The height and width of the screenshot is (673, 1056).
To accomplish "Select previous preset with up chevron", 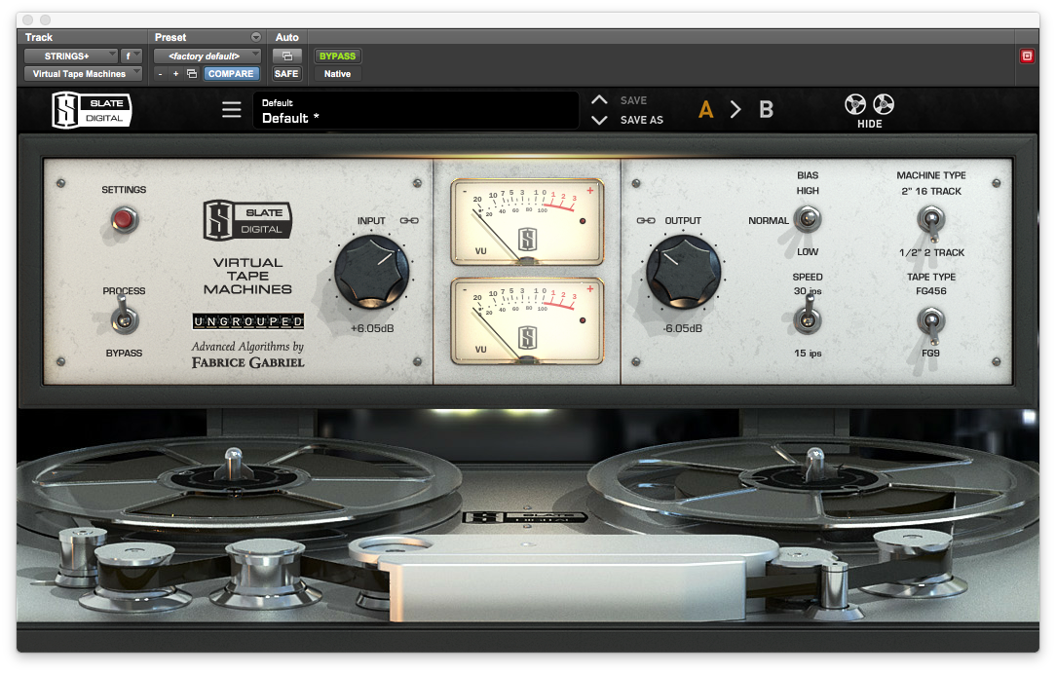I will tap(599, 99).
